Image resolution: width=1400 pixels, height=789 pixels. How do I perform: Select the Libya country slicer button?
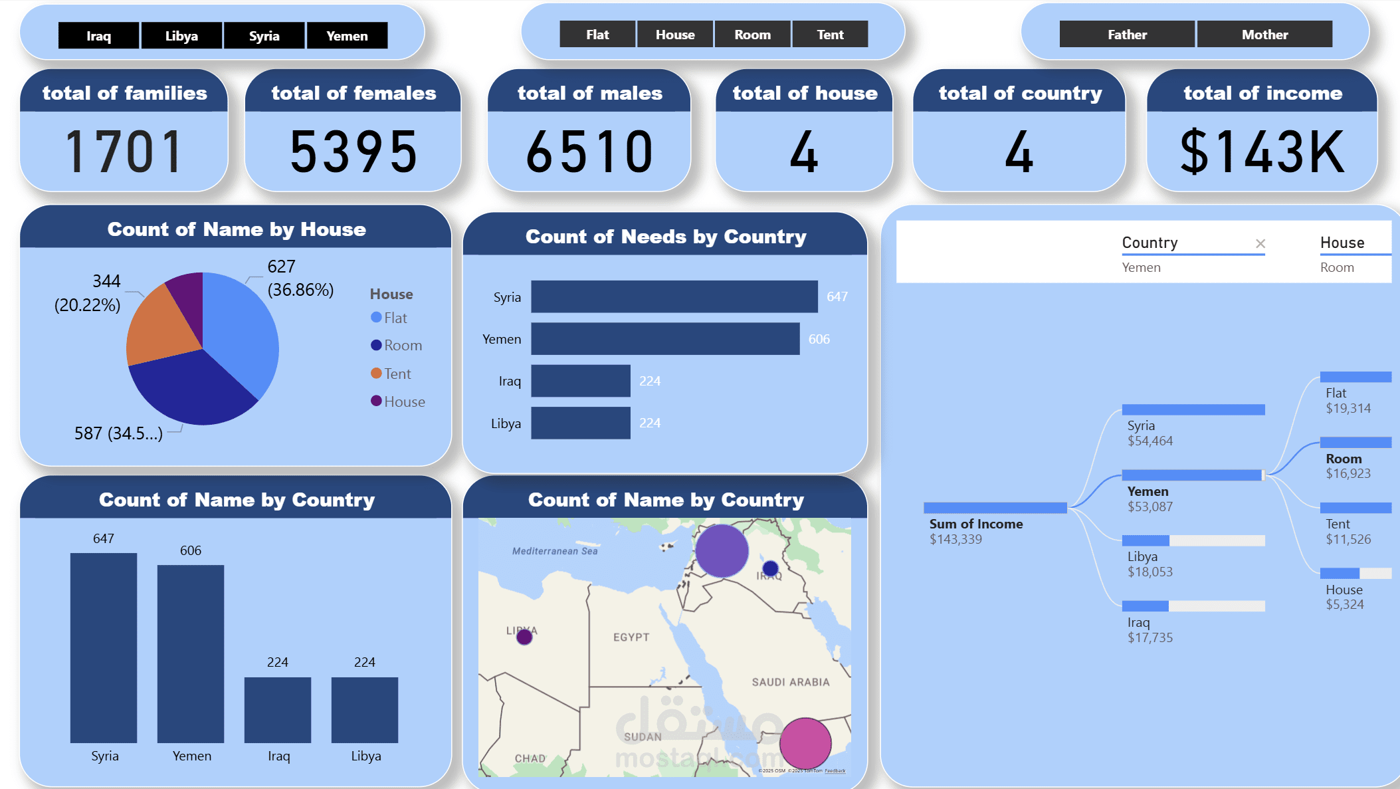(x=181, y=36)
